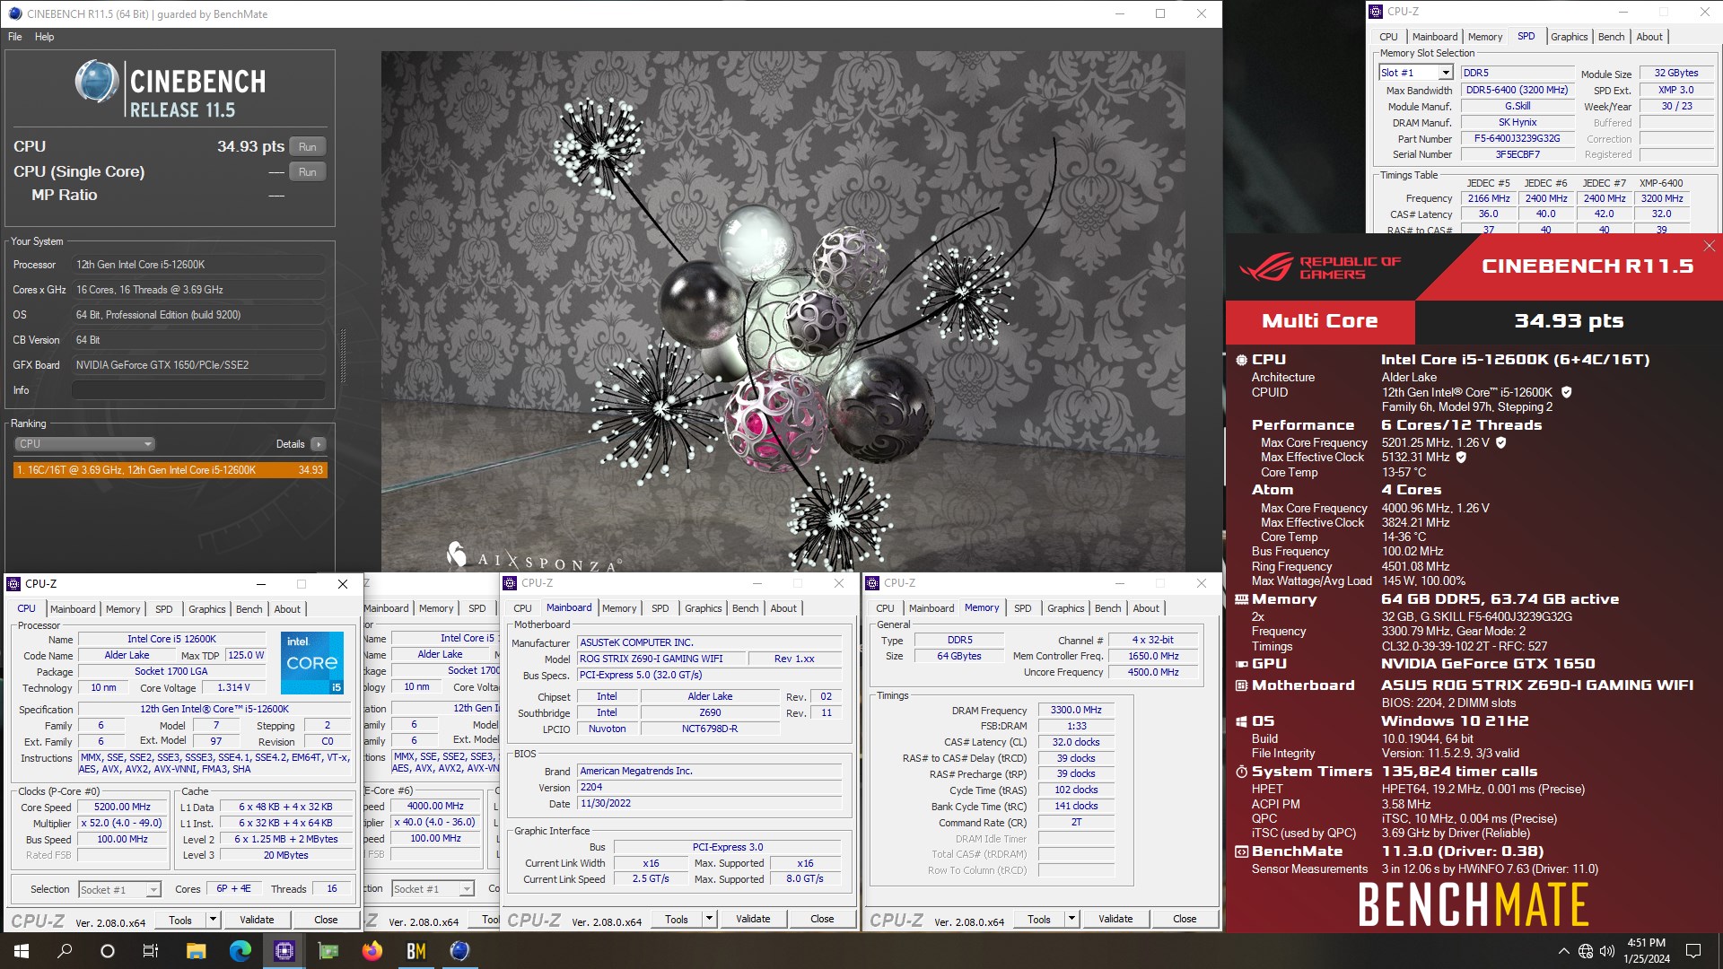Click Validate in CPU-Z CPU window

[x=257, y=920]
